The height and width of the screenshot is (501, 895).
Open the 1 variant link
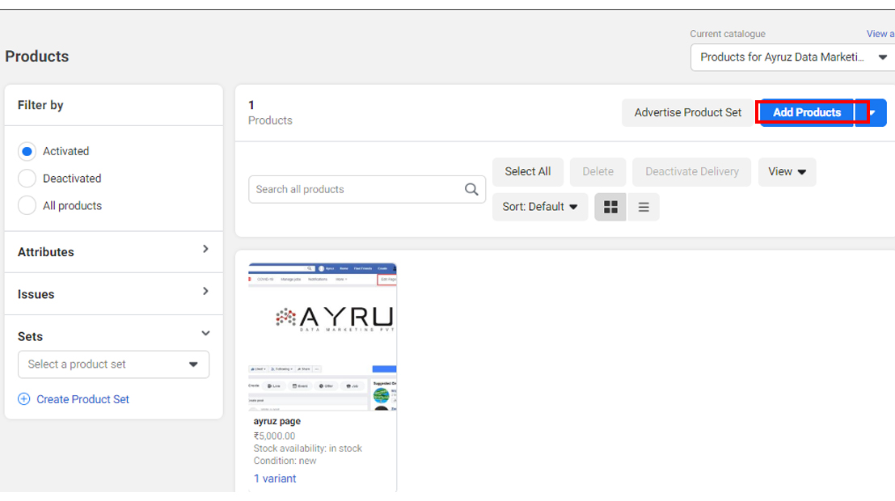275,478
